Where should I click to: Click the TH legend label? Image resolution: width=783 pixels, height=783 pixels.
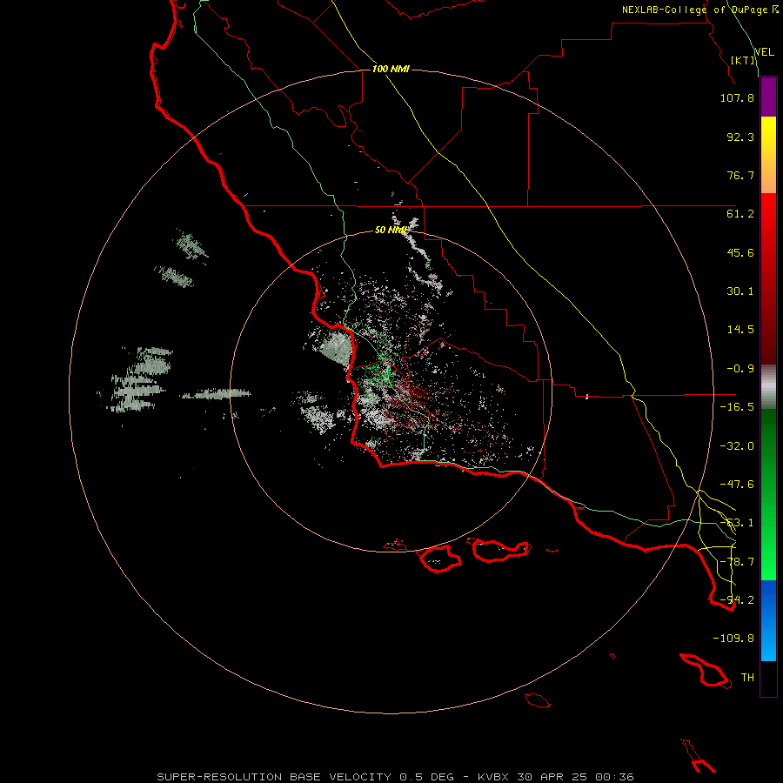coord(747,678)
